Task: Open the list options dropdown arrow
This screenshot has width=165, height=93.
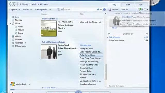Action: (x=147, y=10)
